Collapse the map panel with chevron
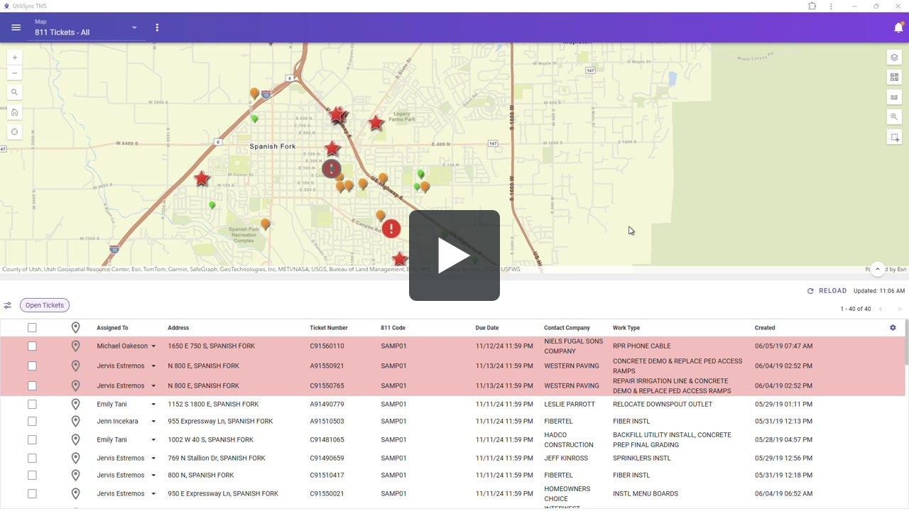 [x=878, y=269]
